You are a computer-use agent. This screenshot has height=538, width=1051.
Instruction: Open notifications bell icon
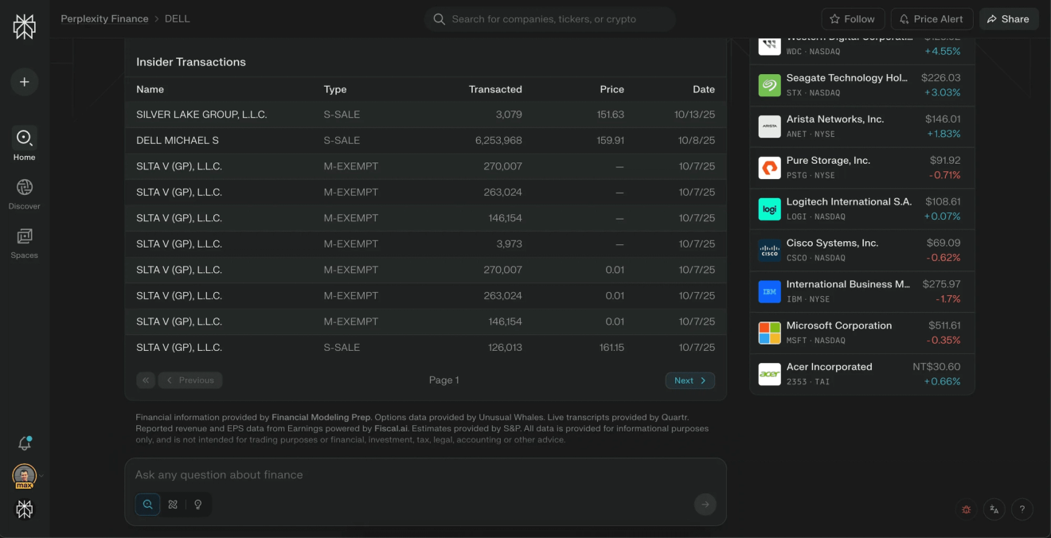pyautogui.click(x=25, y=443)
